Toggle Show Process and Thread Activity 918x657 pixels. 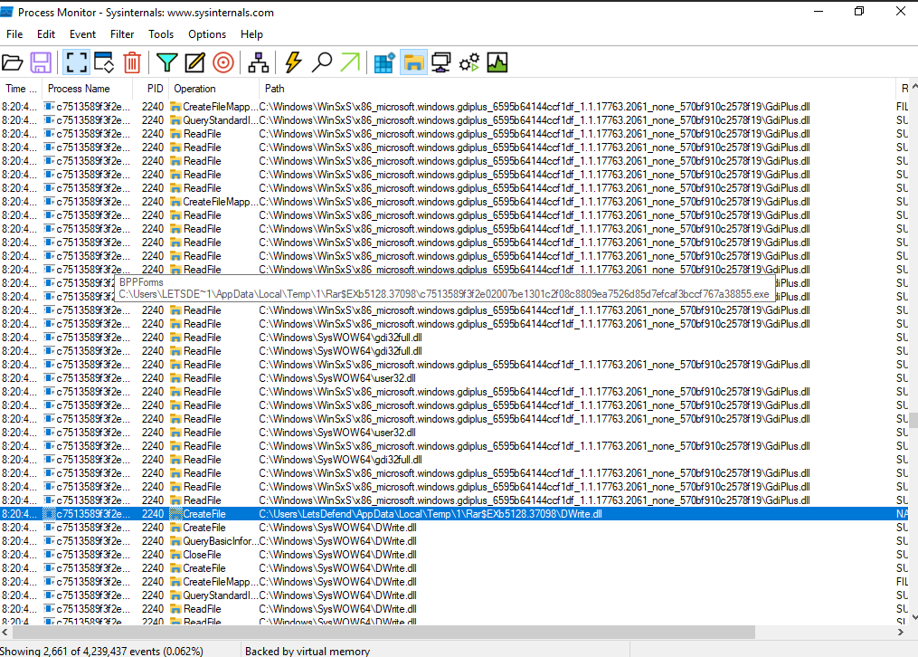pos(469,62)
